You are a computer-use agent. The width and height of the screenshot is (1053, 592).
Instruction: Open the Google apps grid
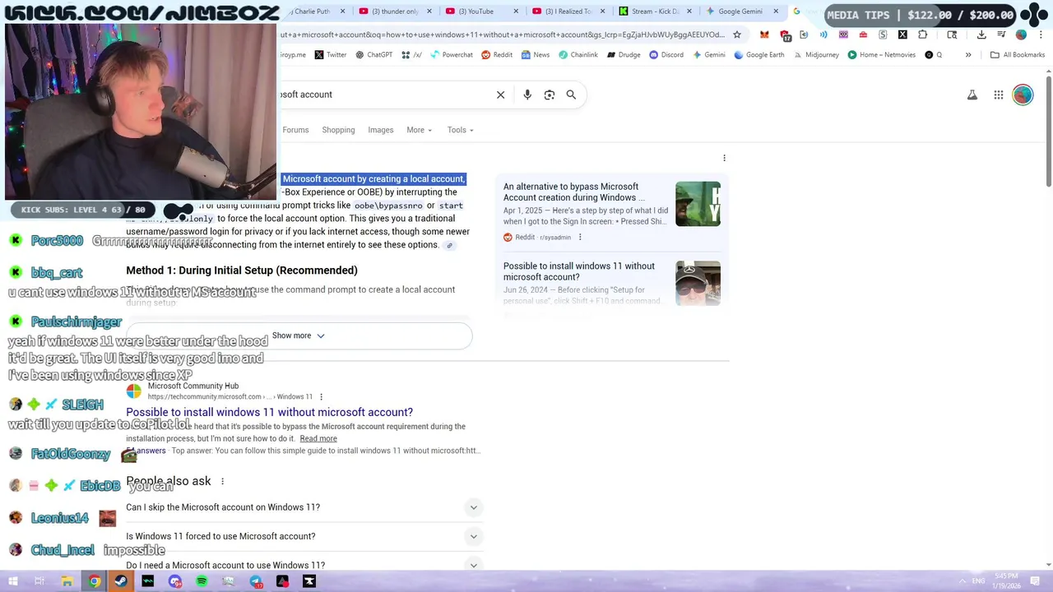pyautogui.click(x=998, y=95)
